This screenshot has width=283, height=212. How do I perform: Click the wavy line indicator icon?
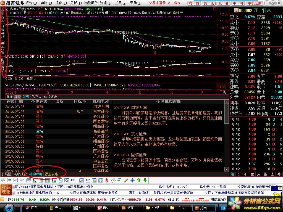(82, 180)
